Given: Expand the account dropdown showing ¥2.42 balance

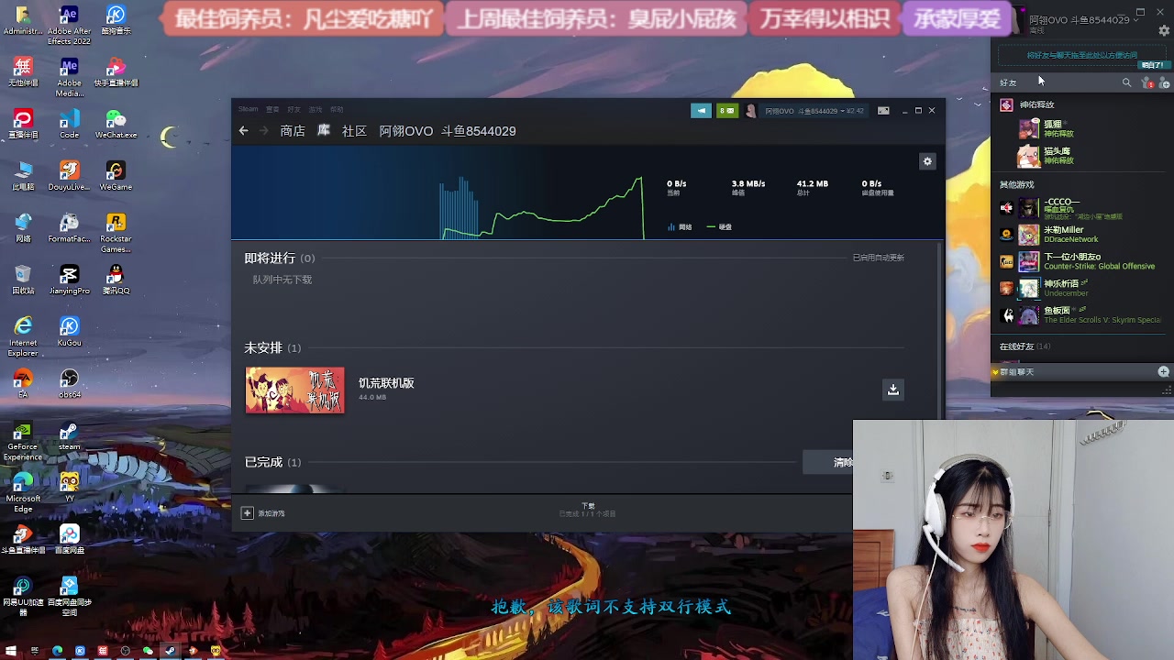Looking at the screenshot, I should (814, 111).
